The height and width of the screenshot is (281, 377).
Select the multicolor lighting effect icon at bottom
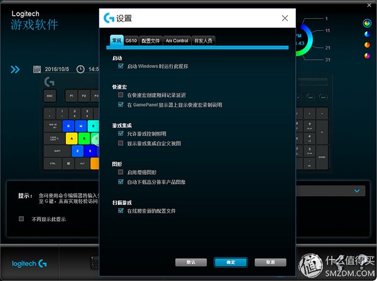[x=367, y=56]
